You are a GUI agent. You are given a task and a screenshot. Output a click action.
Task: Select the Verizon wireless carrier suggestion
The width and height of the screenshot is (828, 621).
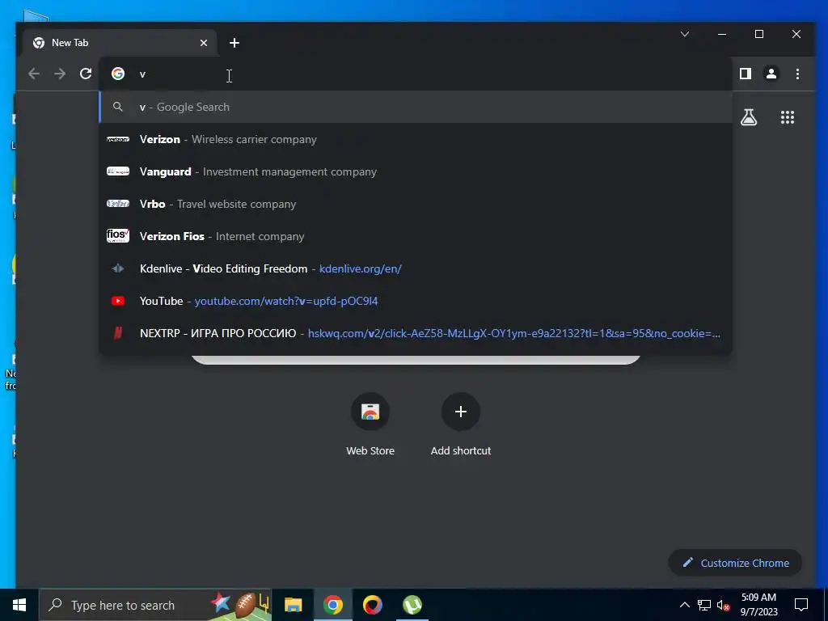tap(416, 139)
